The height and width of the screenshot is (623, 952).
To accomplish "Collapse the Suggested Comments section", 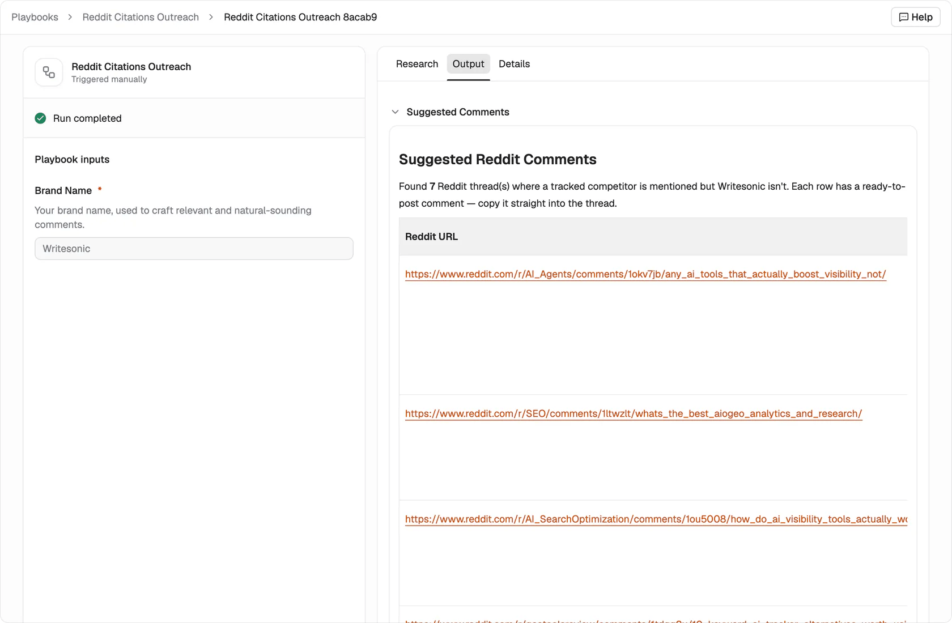I will 395,112.
